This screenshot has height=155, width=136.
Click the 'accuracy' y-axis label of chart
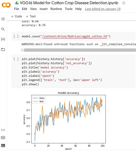click(24, 119)
